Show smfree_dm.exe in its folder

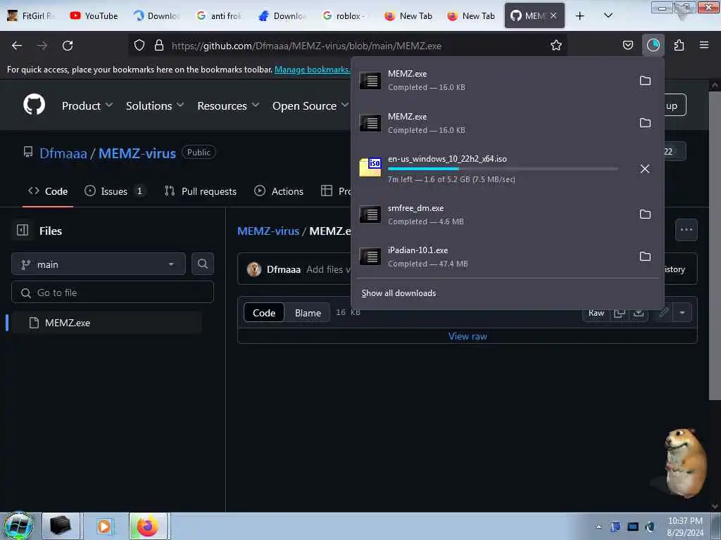[645, 214]
